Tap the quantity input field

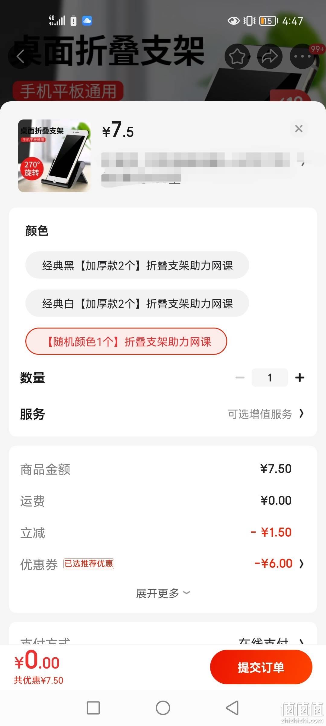[270, 378]
